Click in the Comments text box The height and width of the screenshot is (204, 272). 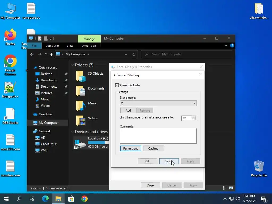pos(158,136)
